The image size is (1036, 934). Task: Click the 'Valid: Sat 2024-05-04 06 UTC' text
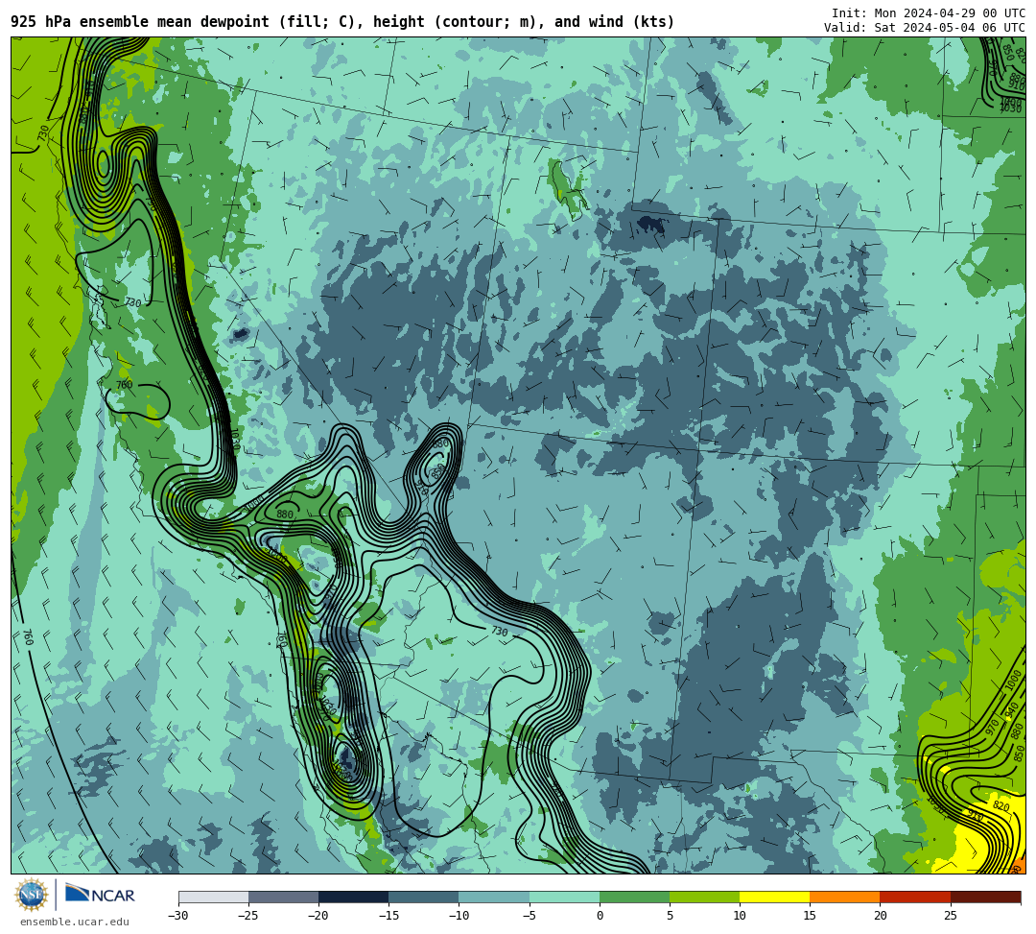[925, 28]
